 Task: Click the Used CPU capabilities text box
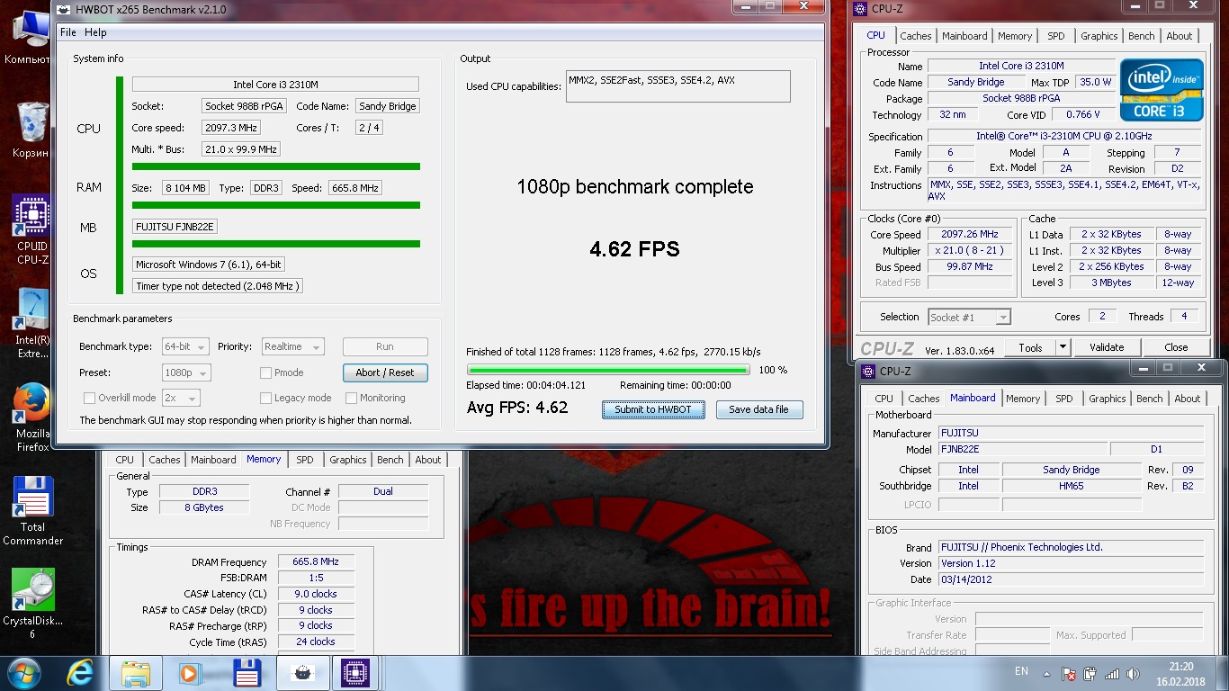(678, 86)
